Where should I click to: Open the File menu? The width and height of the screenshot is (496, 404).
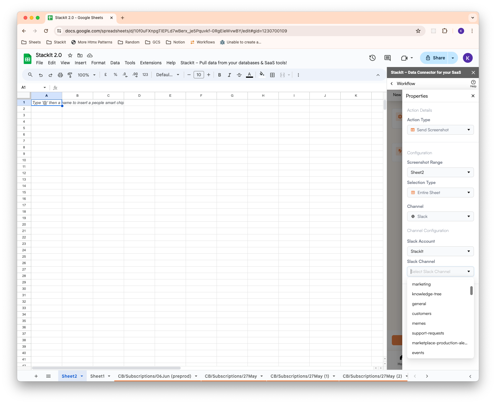[x=40, y=63]
